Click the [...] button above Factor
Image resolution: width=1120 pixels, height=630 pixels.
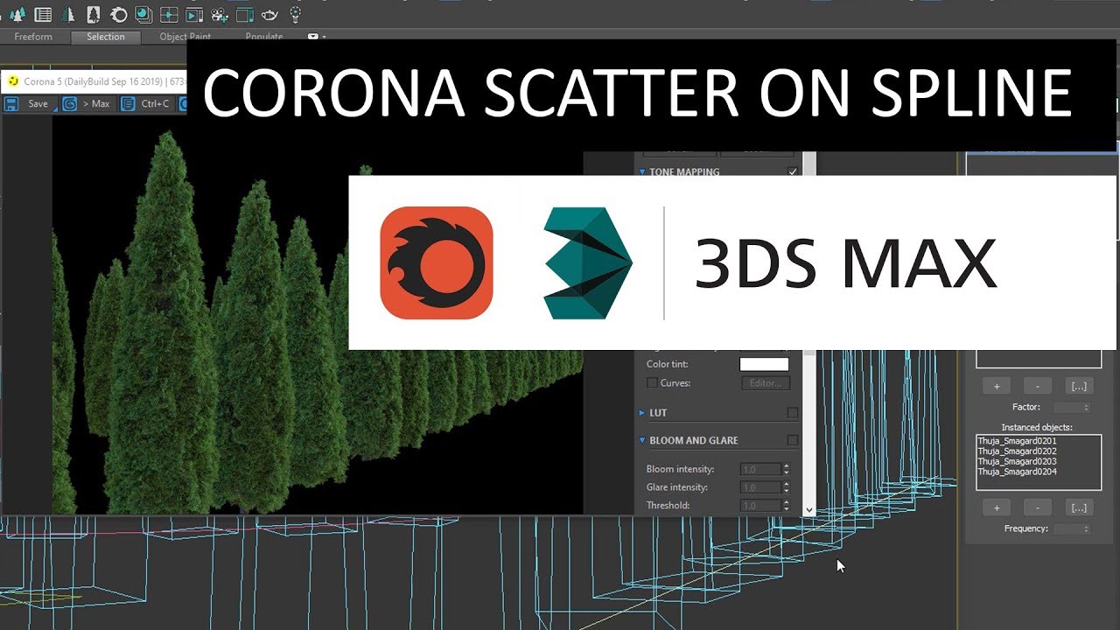click(x=1079, y=386)
